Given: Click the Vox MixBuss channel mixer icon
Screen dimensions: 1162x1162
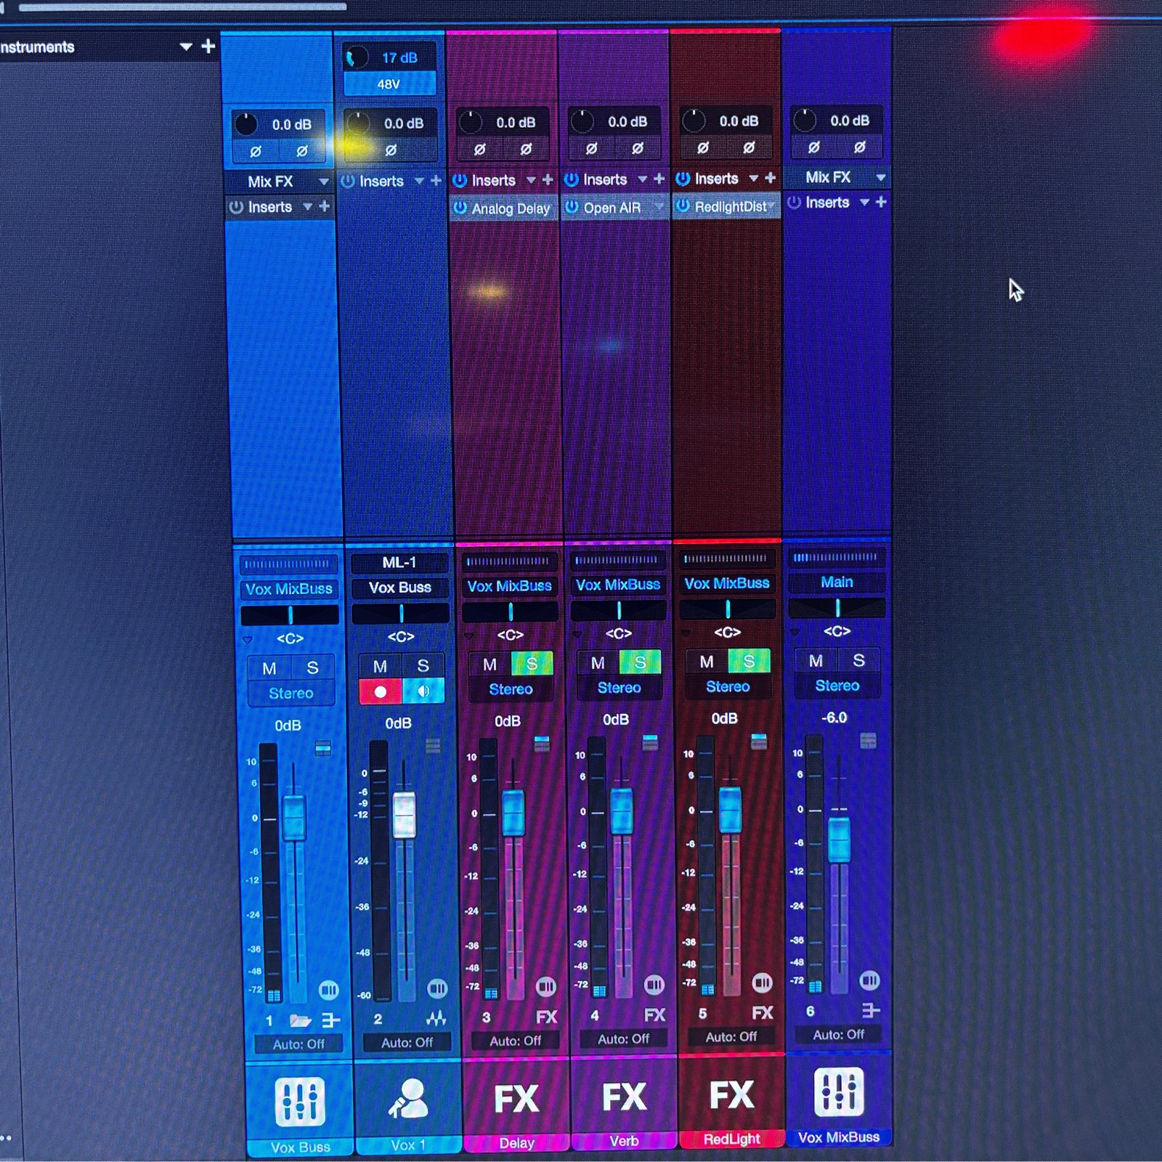Looking at the screenshot, I should [839, 1092].
